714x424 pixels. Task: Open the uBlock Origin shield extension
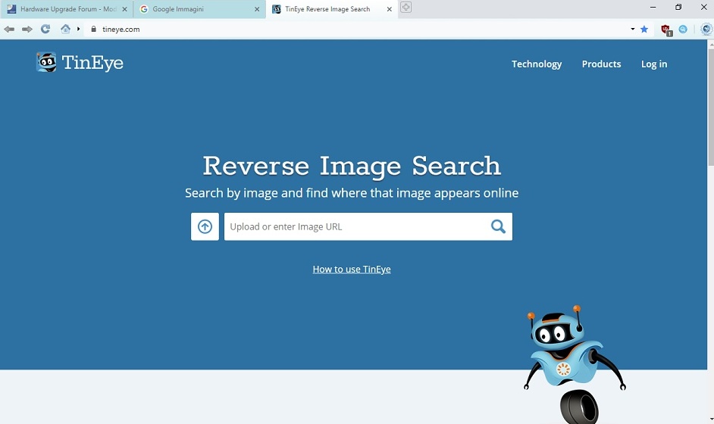tap(666, 30)
